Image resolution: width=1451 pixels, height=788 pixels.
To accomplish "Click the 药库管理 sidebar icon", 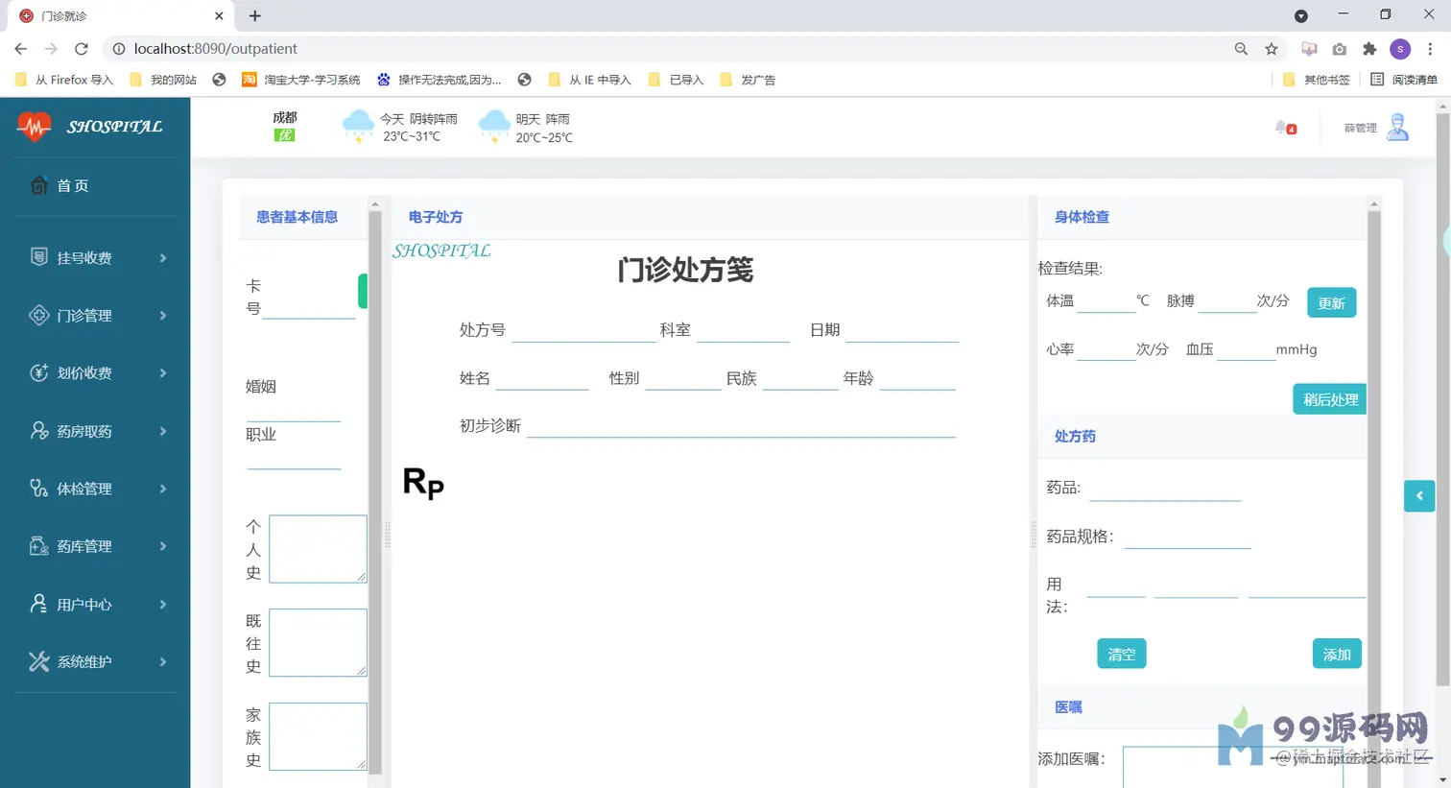I will pos(38,546).
